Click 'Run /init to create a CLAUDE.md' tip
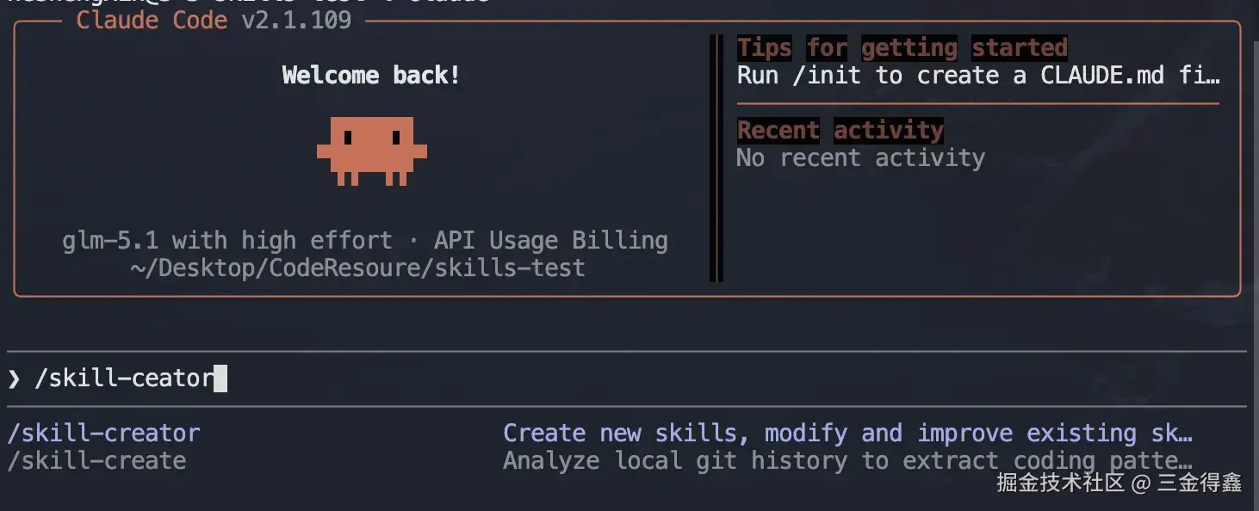This screenshot has height=511, width=1259. [x=978, y=75]
